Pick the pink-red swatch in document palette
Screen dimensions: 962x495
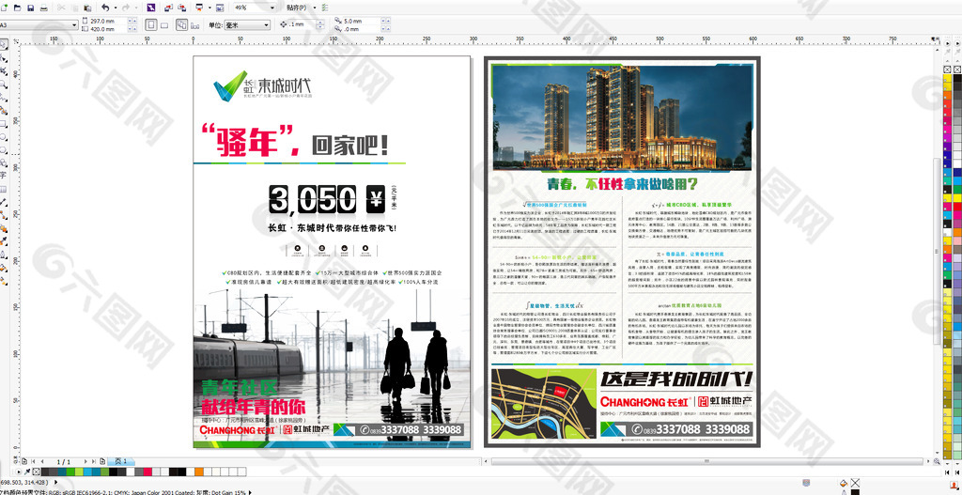pyautogui.click(x=147, y=472)
